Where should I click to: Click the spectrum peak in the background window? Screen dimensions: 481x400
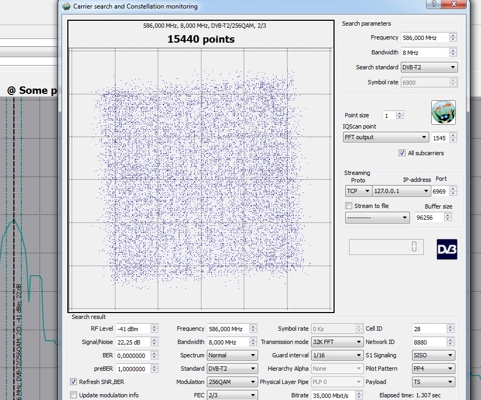pos(14,220)
